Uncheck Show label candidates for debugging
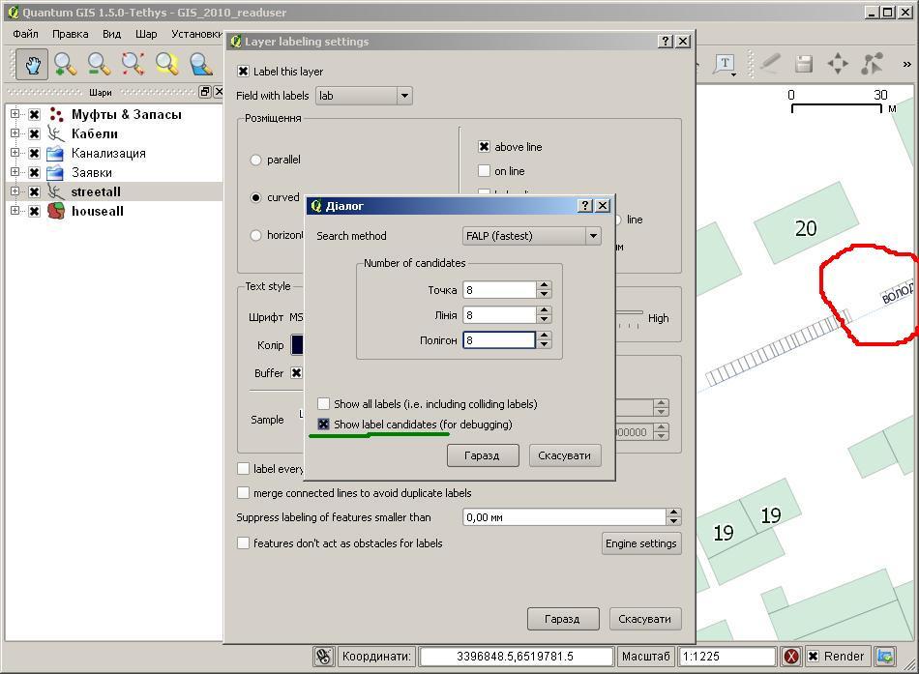Image resolution: width=919 pixels, height=674 pixels. pos(324,425)
